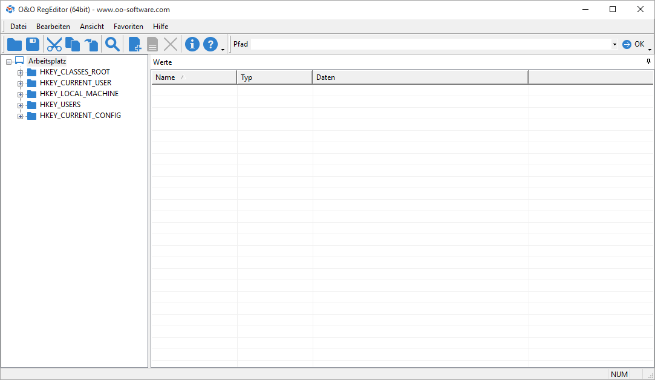This screenshot has height=380, width=655.
Task: Click the new document plus icon
Action: pyautogui.click(x=135, y=44)
